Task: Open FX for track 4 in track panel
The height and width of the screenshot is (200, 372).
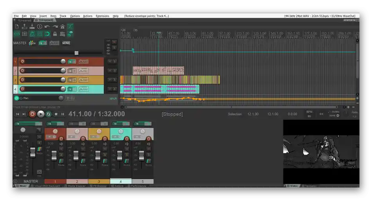Action: [x=70, y=89]
